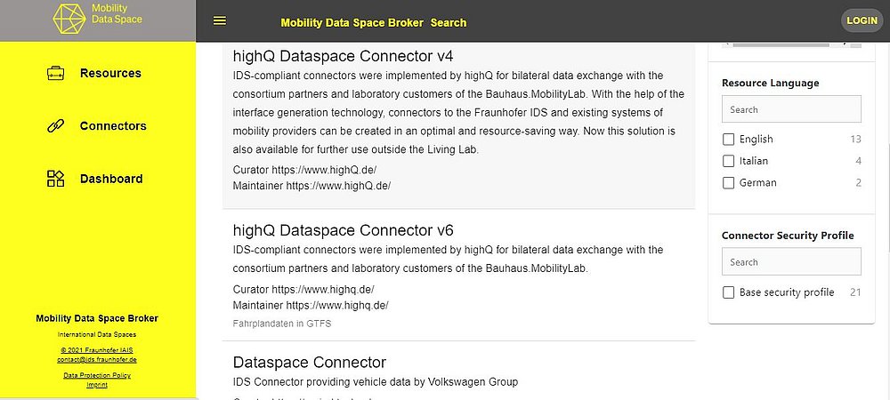The image size is (890, 400).
Task: Open the Data Protection Policy link
Action: tap(97, 375)
